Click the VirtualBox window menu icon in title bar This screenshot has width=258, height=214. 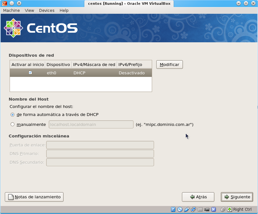(x=4, y=3)
